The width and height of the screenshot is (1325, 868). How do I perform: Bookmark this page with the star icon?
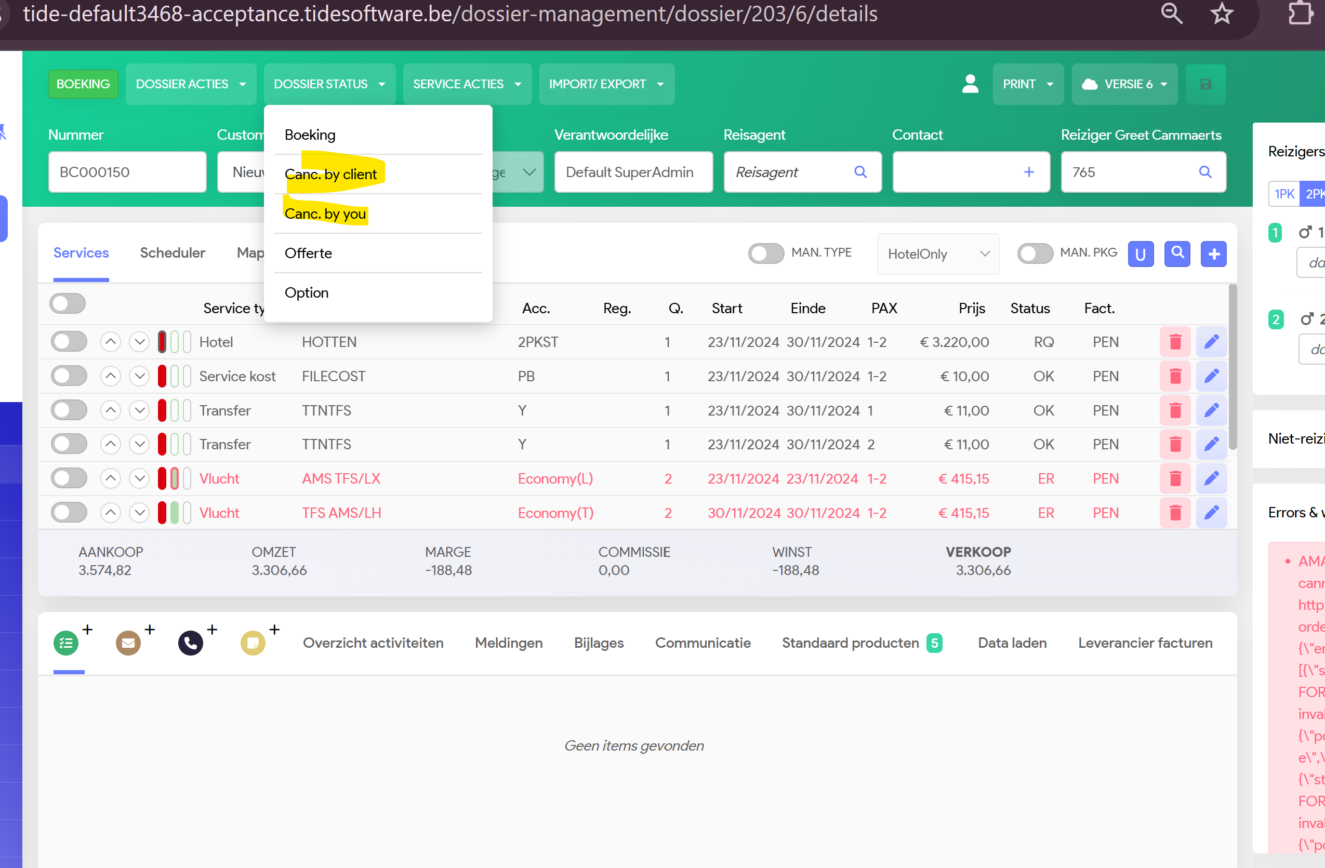click(x=1222, y=14)
